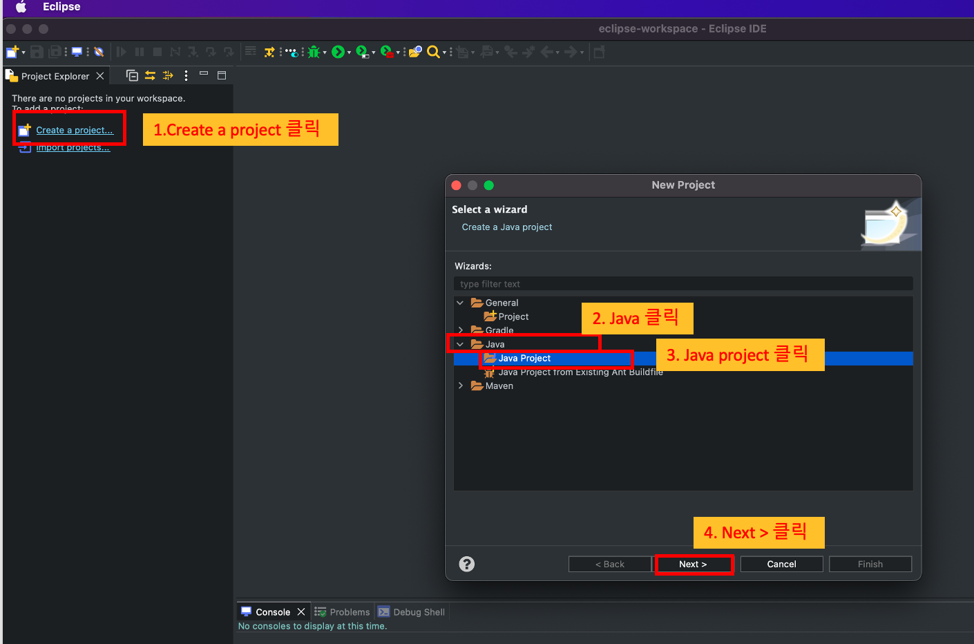Viewport: 974px width, 644px height.
Task: Click the Save toolbar icon
Action: point(37,52)
